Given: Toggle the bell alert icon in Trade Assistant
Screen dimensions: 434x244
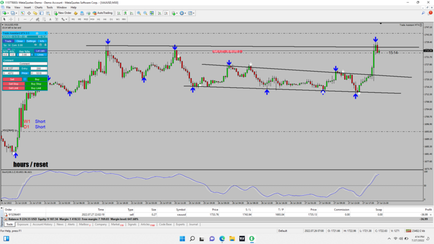Looking at the screenshot, I should (46, 45).
